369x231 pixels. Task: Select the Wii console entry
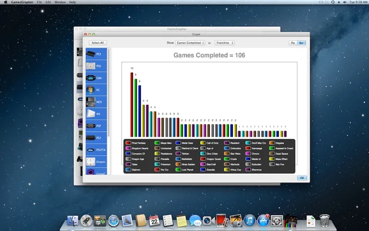click(x=96, y=114)
